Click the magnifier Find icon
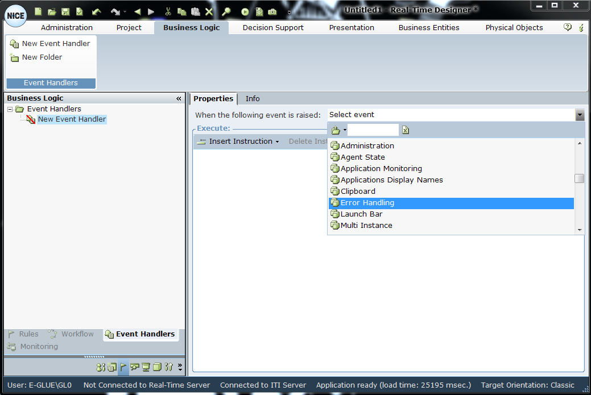 tap(226, 11)
